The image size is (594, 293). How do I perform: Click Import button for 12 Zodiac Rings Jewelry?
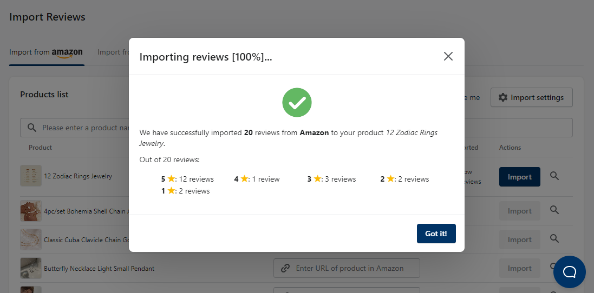(520, 177)
